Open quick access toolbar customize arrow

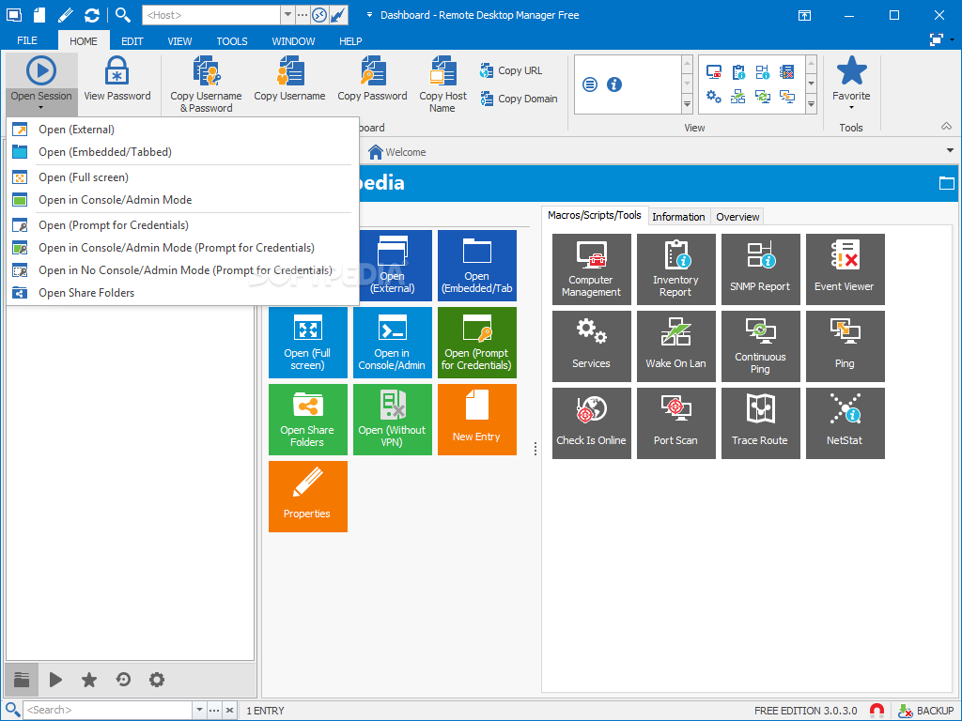pyautogui.click(x=369, y=15)
